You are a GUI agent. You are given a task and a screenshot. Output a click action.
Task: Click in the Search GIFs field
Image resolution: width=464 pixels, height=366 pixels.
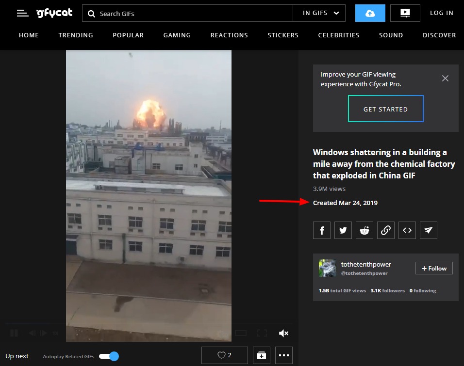tap(187, 13)
